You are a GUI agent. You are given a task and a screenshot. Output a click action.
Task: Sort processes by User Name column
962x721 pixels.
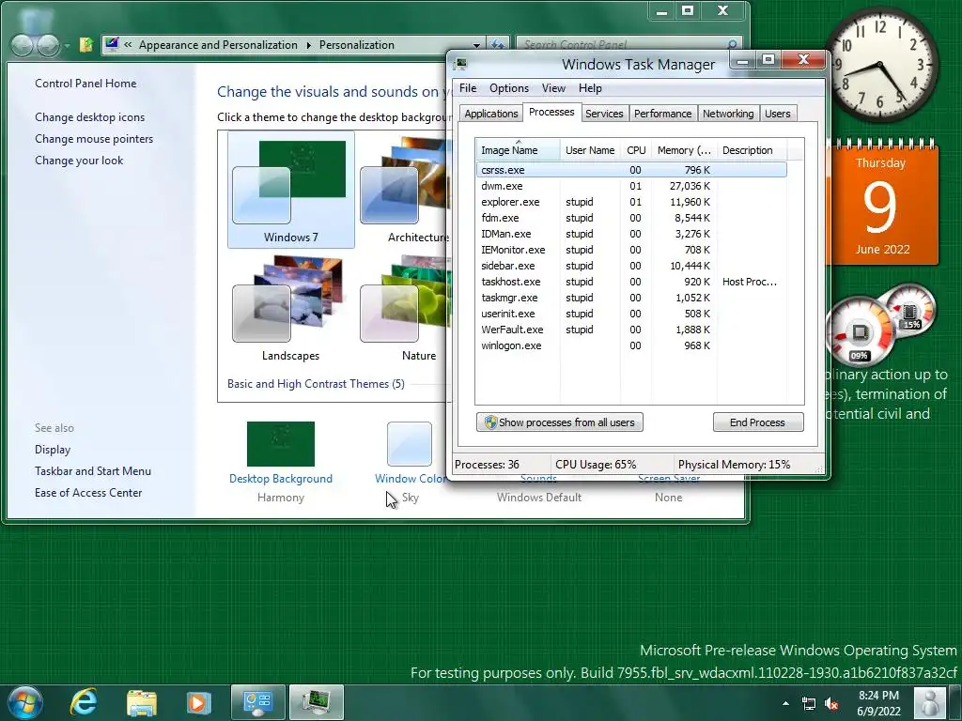point(590,150)
